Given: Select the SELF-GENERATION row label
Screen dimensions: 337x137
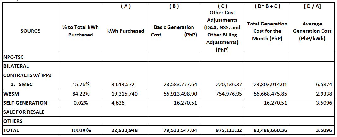Looking at the screenshot, I should click(25, 103).
